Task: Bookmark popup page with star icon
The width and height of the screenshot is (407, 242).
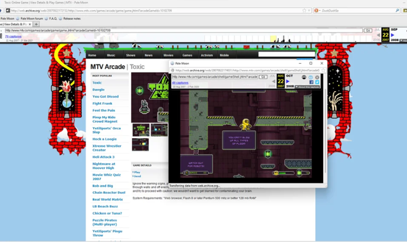Action: [x=323, y=70]
